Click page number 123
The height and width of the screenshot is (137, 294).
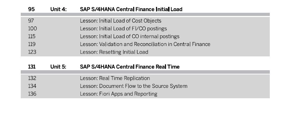32,52
